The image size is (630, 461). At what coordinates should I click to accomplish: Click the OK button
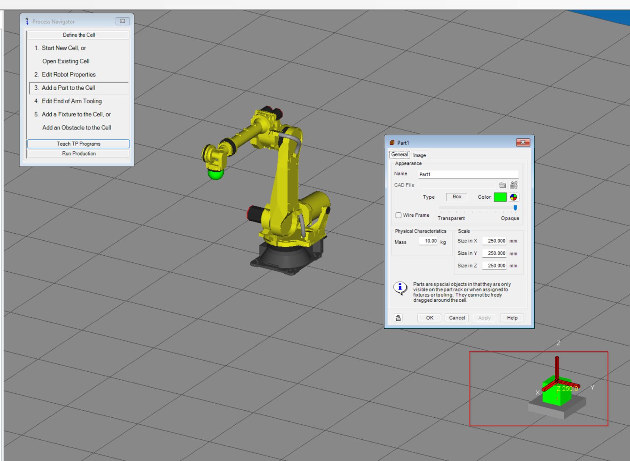point(430,318)
